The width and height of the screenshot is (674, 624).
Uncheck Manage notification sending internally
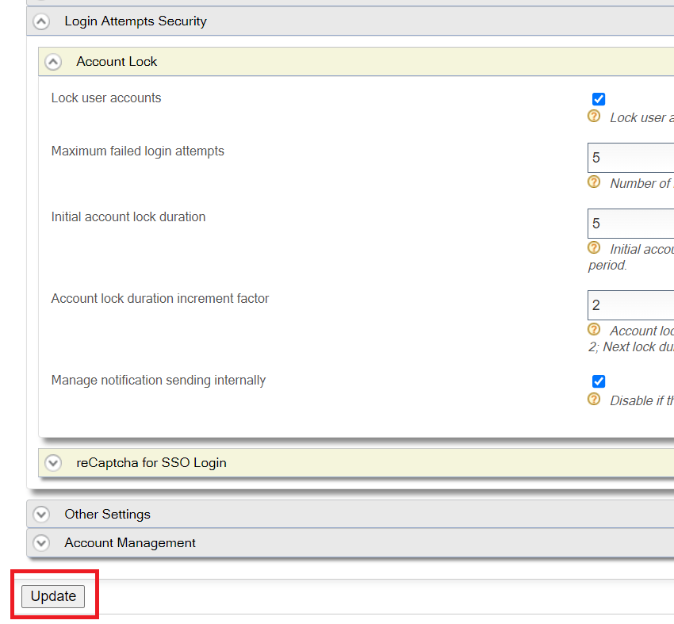point(598,381)
